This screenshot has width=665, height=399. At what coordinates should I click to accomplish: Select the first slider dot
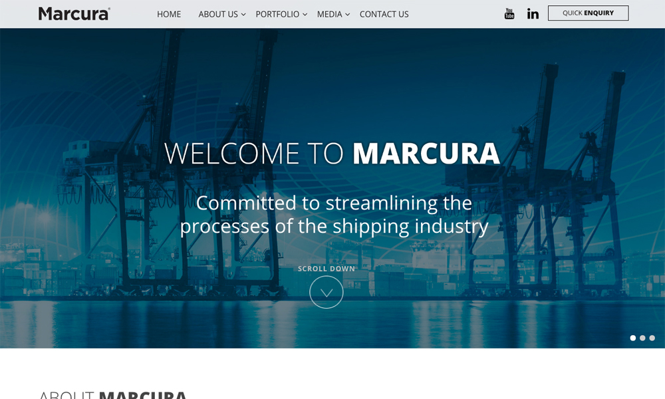point(633,338)
